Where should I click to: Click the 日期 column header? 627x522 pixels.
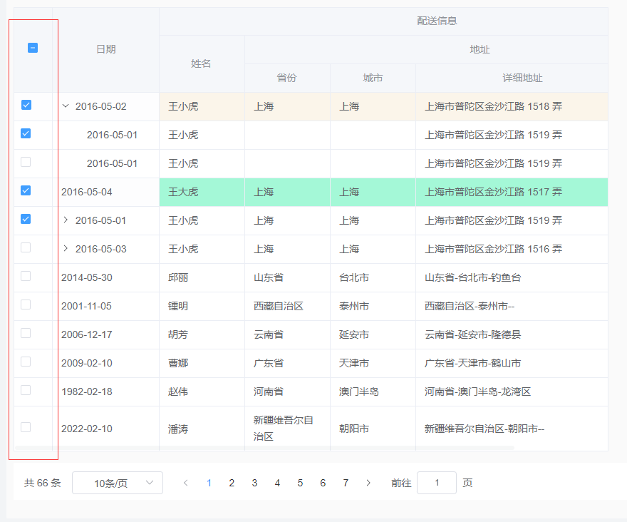point(105,48)
